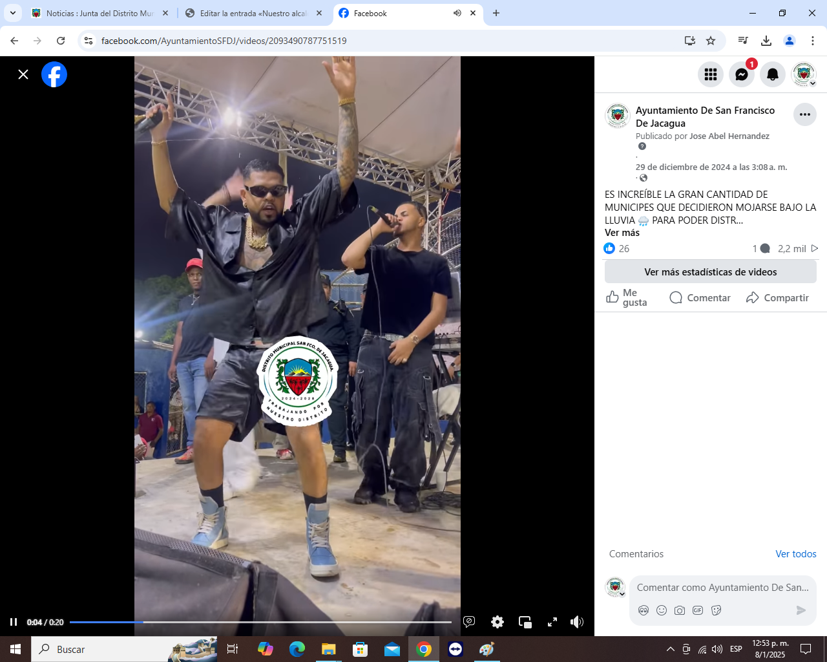Click the Facebook logo home icon
Viewport: 827px width, 662px height.
[54, 74]
